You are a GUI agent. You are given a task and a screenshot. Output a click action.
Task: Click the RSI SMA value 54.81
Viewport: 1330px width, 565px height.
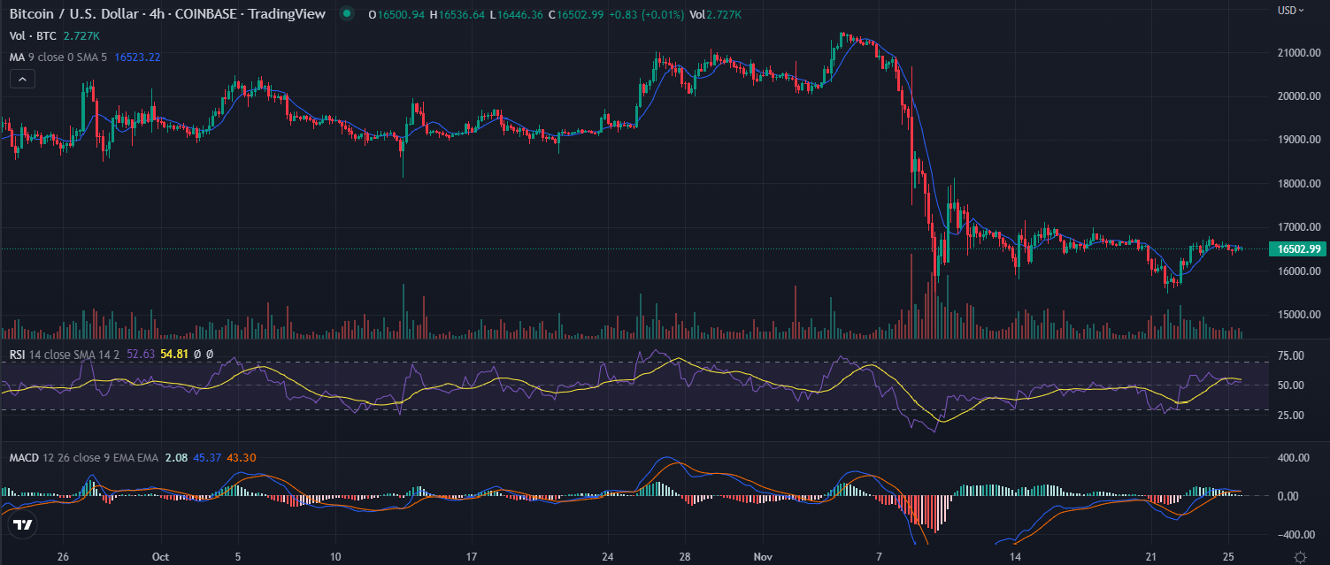point(173,354)
